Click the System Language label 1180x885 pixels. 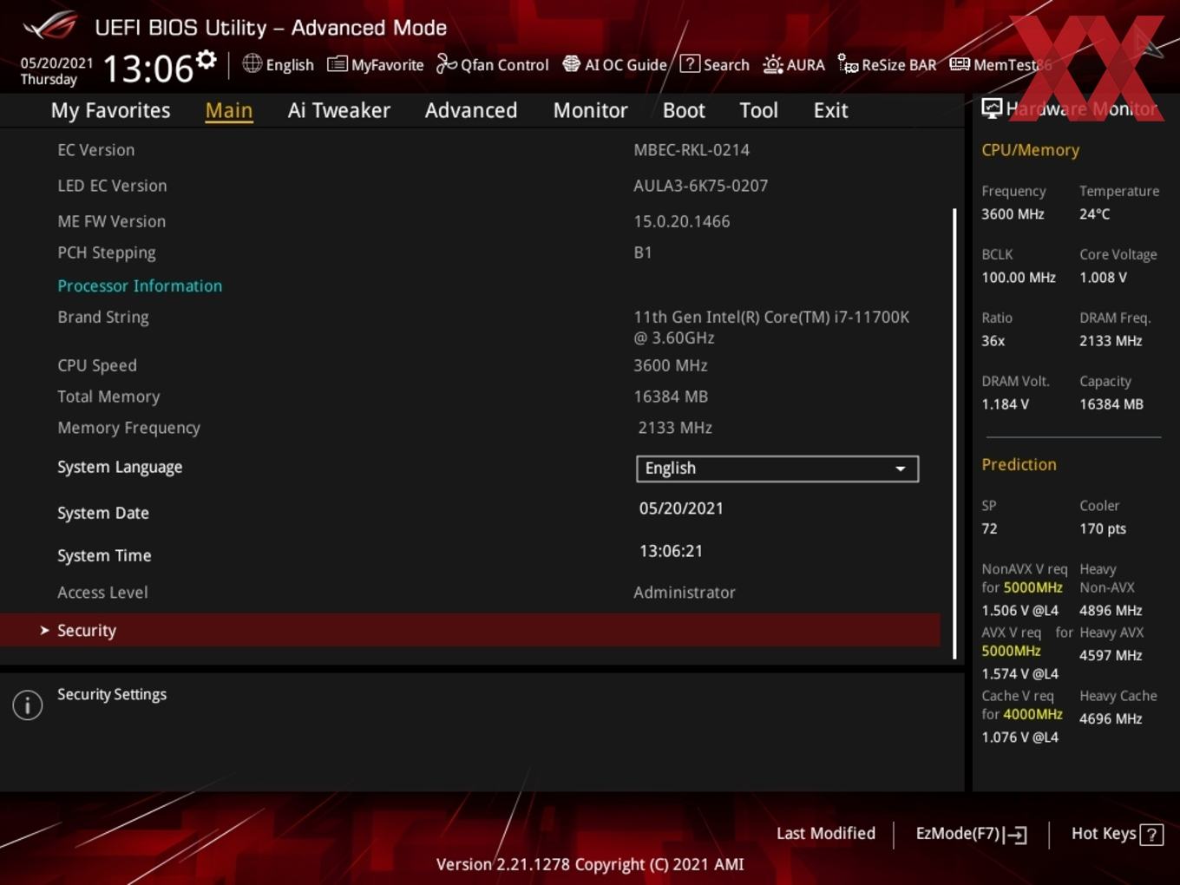120,467
